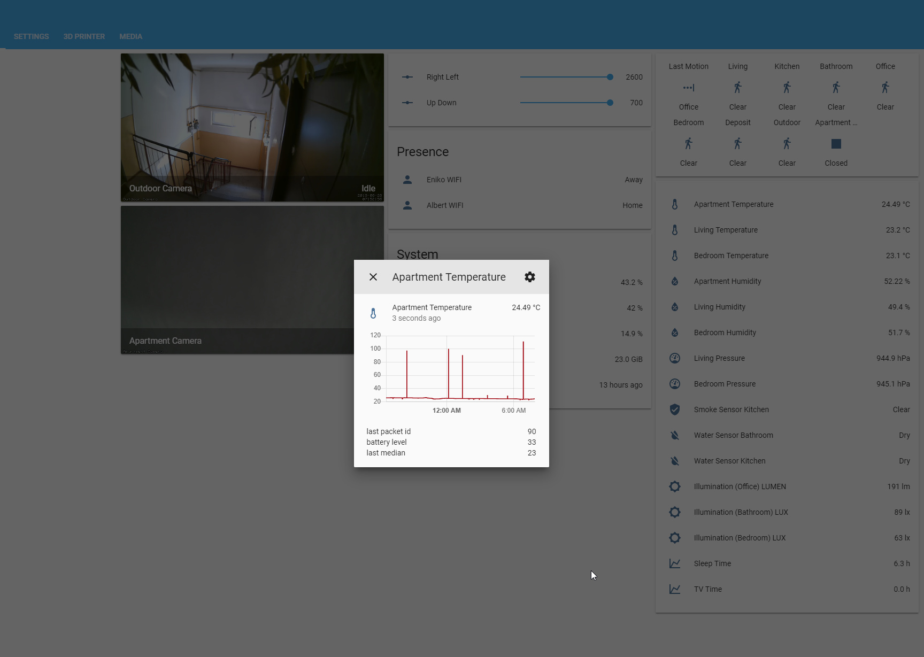
Task: Switch to the Settings tab
Action: coord(31,36)
